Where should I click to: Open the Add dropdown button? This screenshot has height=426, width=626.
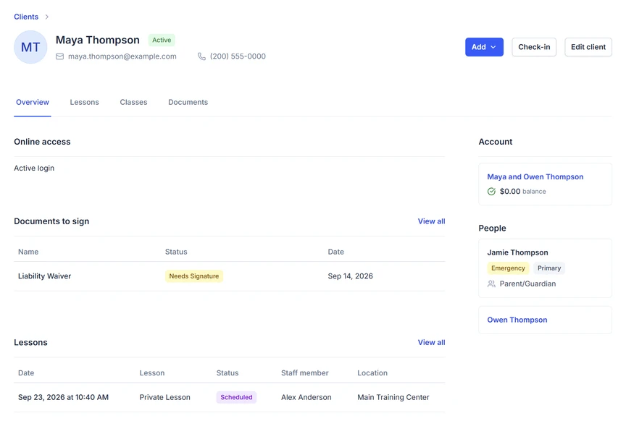[484, 47]
